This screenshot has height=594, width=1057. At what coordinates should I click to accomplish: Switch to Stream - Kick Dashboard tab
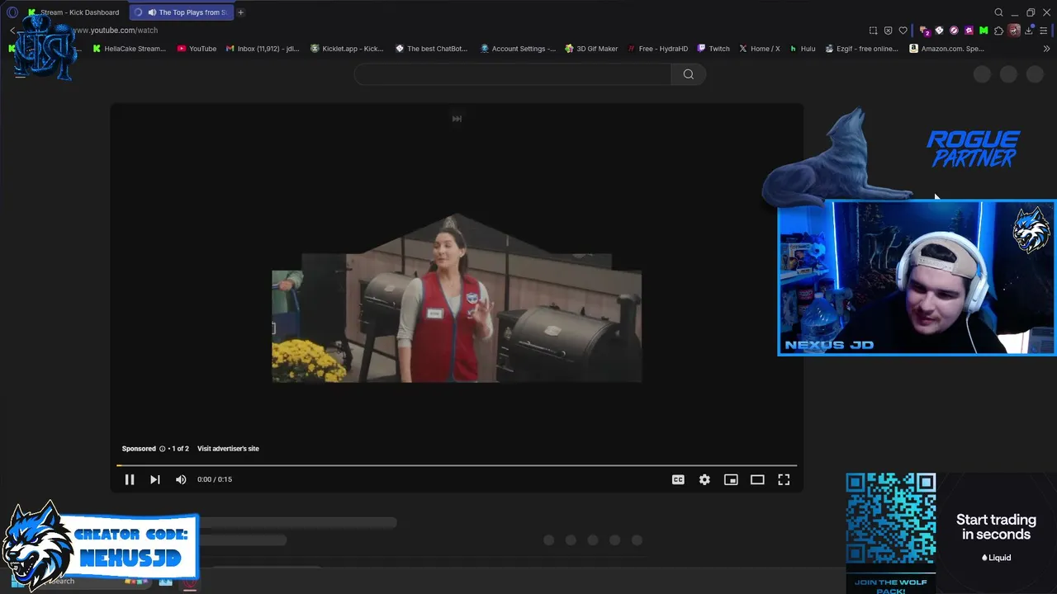pos(73,12)
